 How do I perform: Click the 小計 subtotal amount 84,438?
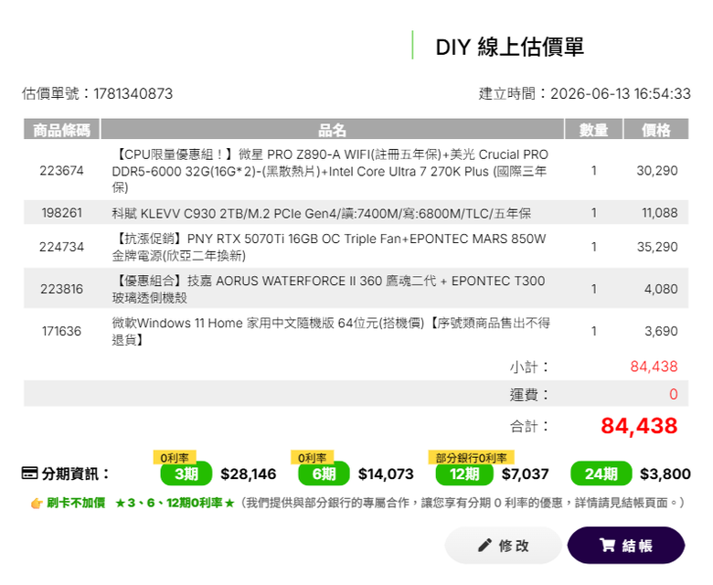point(654,367)
